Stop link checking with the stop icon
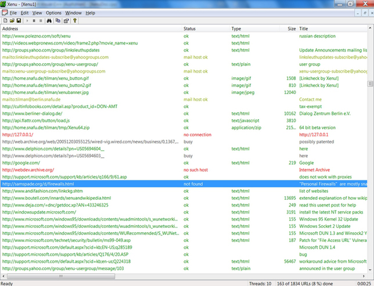The height and width of the screenshot is (286, 374). [41, 21]
